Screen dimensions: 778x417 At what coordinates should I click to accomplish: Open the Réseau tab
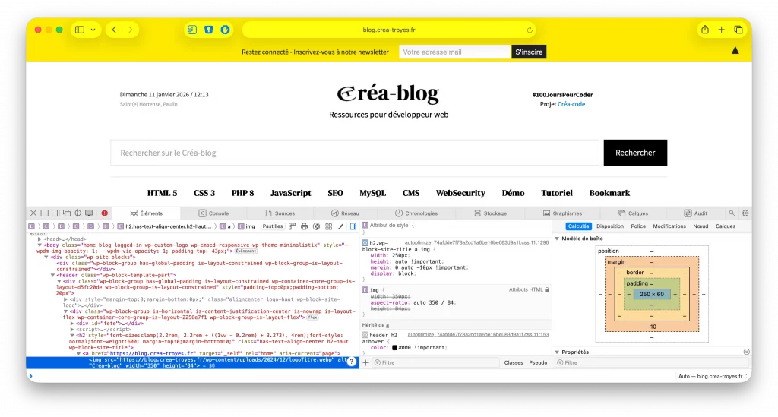tap(345, 213)
